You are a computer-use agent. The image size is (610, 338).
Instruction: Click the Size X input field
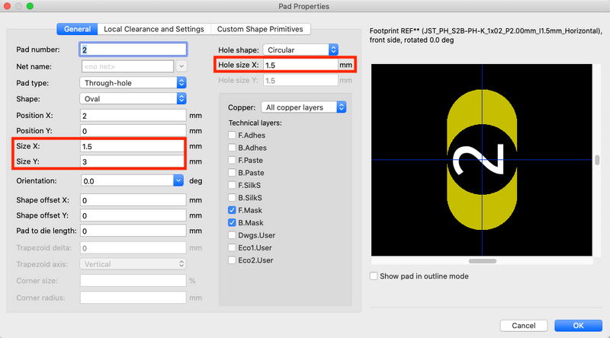(133, 146)
